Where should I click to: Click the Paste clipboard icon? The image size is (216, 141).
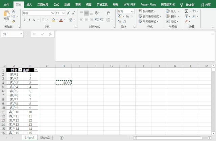pos(6,13)
